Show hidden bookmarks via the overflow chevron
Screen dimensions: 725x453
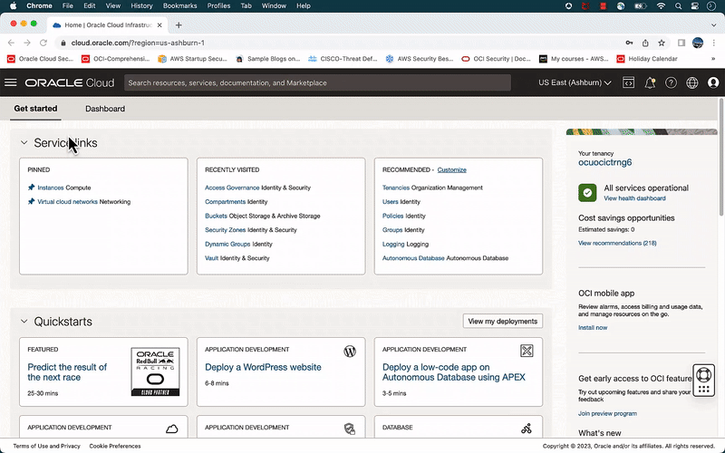(713, 59)
